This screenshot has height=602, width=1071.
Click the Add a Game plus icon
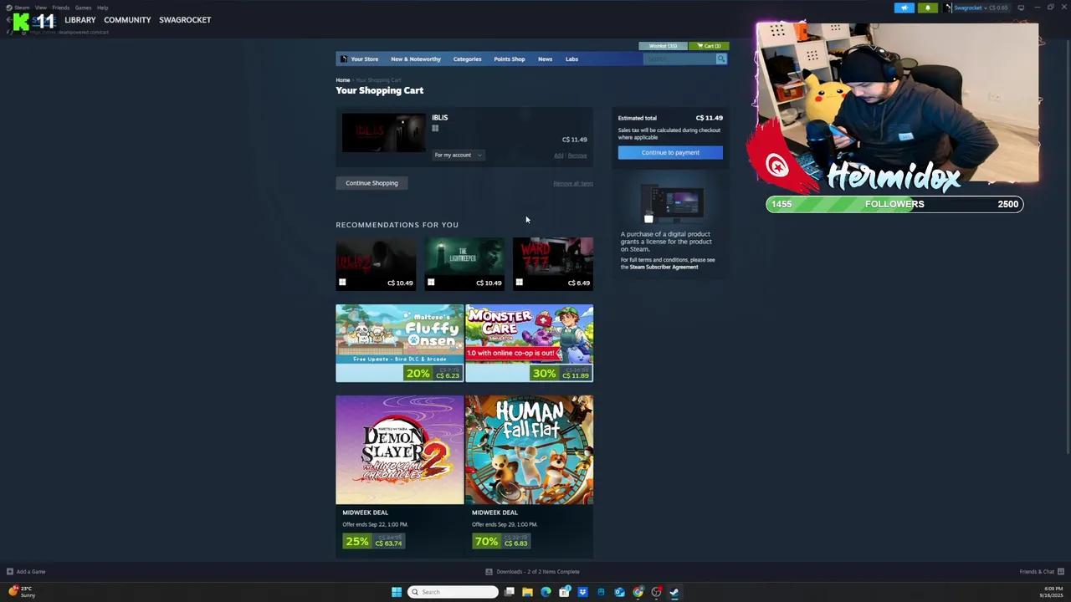[x=10, y=572]
